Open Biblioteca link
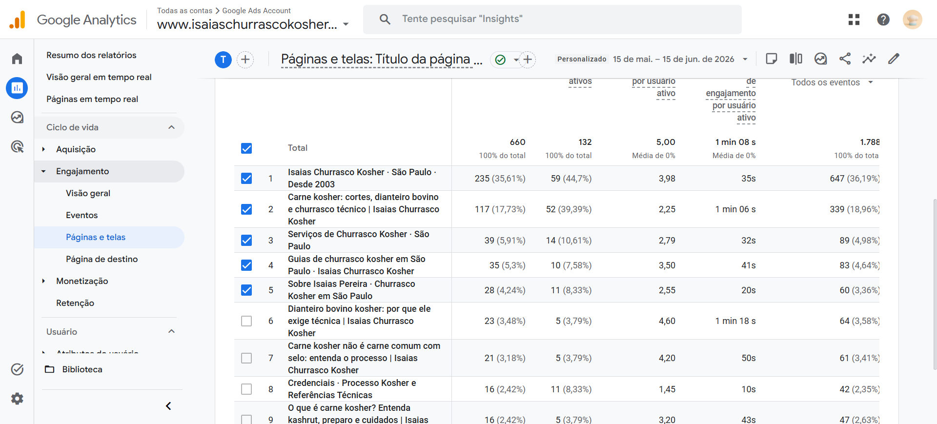The width and height of the screenshot is (937, 424). pos(82,369)
